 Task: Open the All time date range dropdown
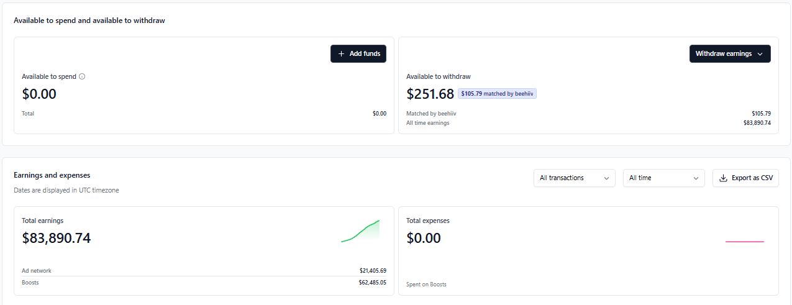tap(663, 178)
